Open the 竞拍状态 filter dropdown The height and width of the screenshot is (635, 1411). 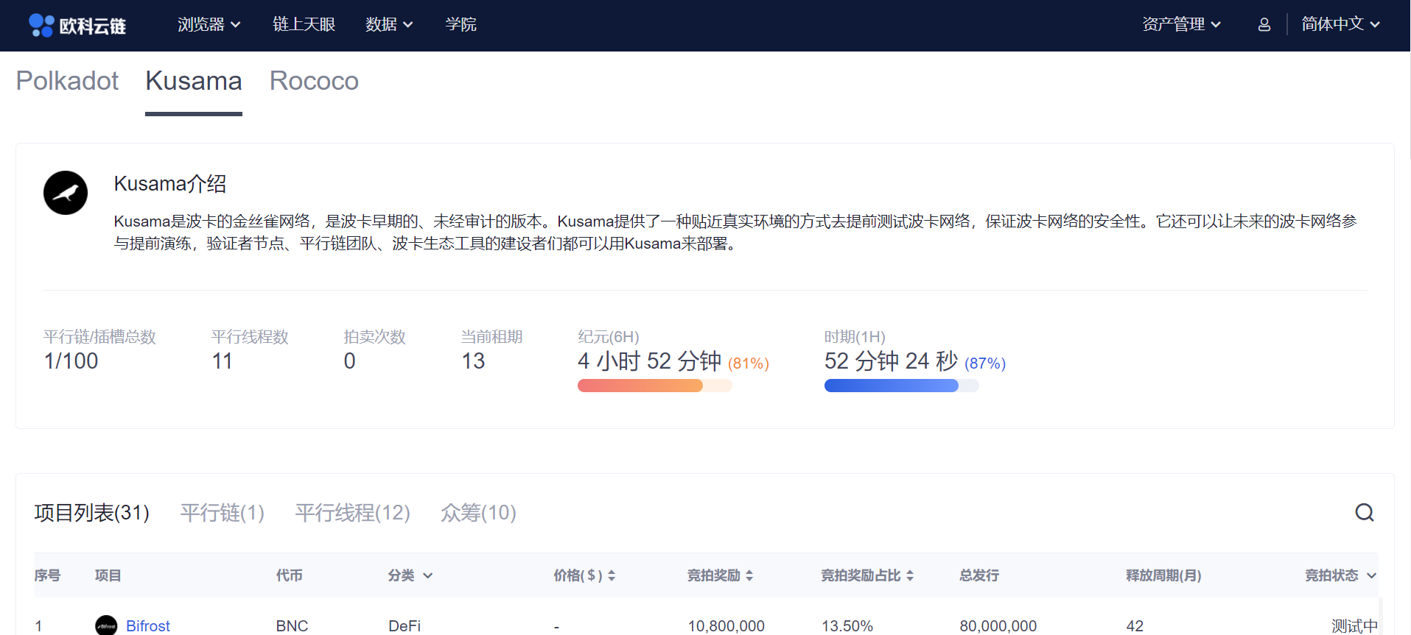pyautogui.click(x=1341, y=575)
